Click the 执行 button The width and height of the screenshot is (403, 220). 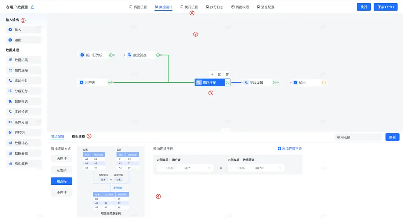click(364, 7)
